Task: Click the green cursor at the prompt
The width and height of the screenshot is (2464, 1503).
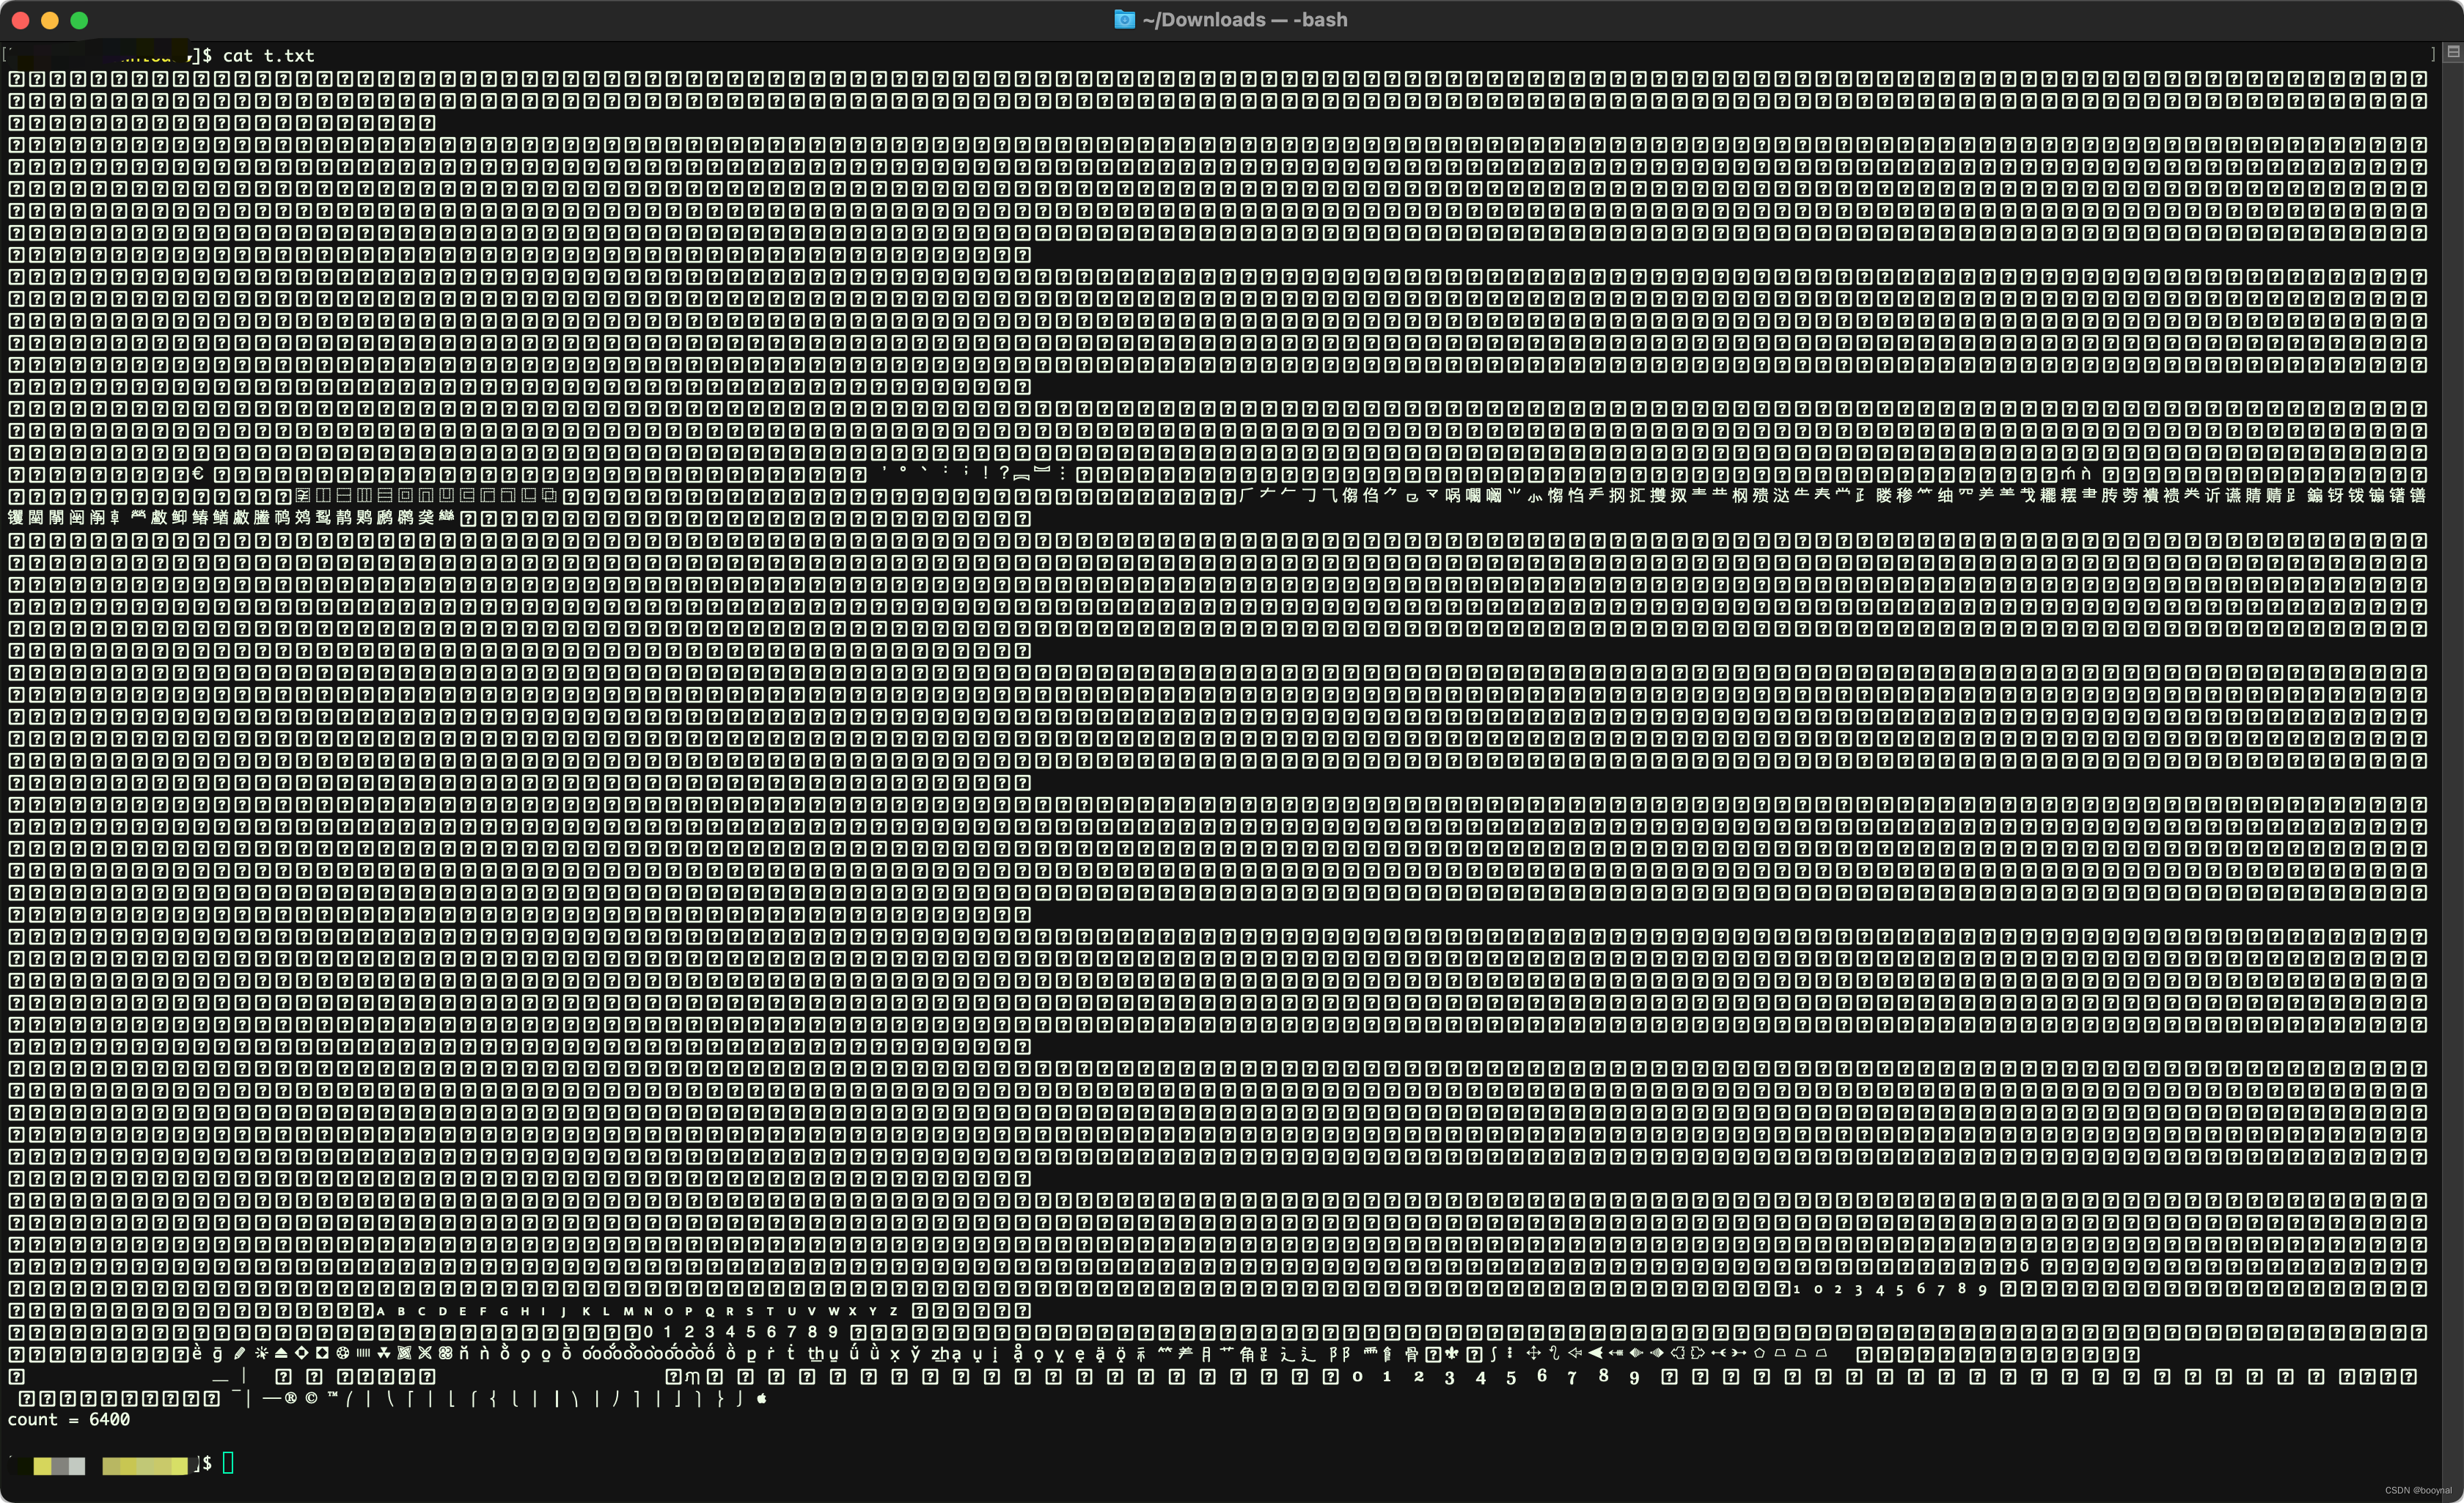Action: [228, 1463]
